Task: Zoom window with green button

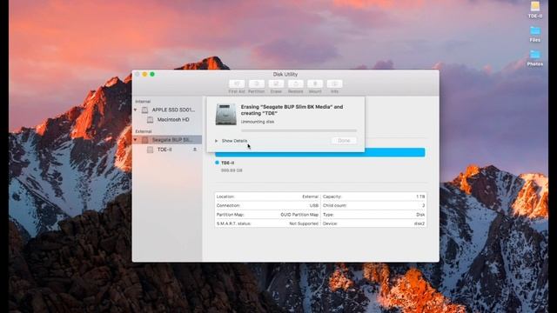Action: coord(152,74)
